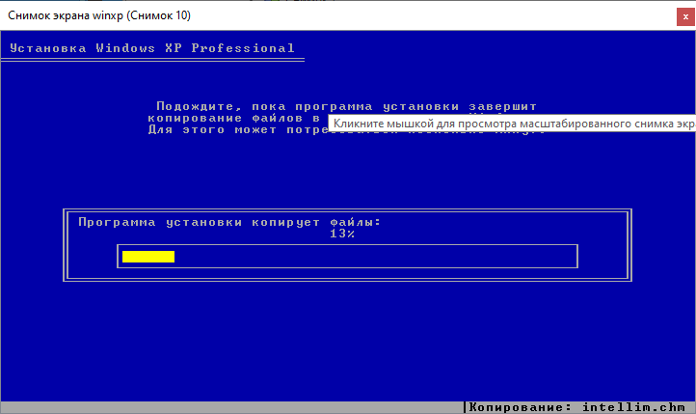696x414 pixels.
Task: Click the 'Подождите, пока программа установки завершит' line
Action: point(346,106)
